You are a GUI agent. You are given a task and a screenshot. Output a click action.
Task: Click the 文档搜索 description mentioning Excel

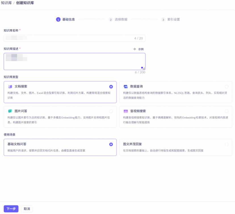tap(59, 95)
